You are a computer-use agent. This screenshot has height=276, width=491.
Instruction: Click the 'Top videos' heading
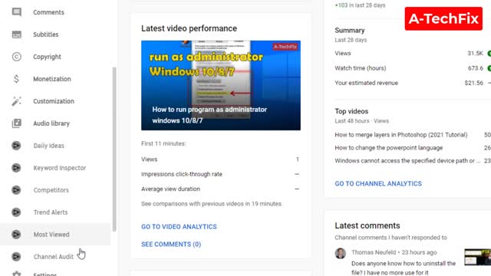click(x=351, y=111)
